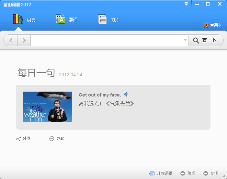Open the 生词本 vocabulary notebook
Viewport: 227px width, 179px height.
point(212,25)
